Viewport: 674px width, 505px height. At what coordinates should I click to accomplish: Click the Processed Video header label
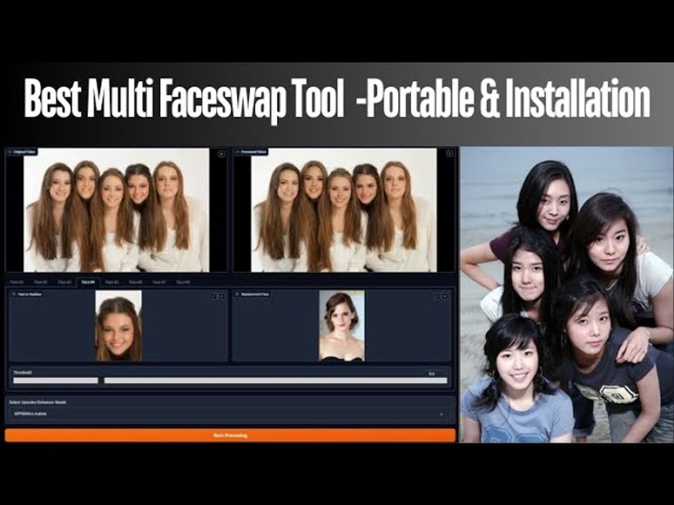tap(252, 151)
